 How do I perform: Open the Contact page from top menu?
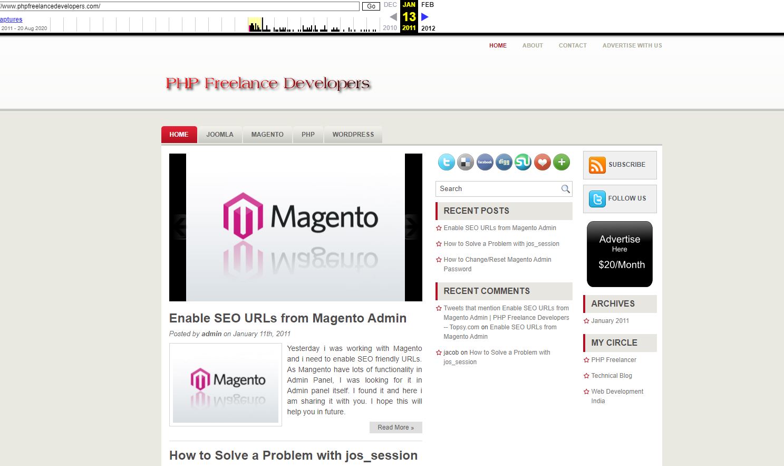point(573,45)
